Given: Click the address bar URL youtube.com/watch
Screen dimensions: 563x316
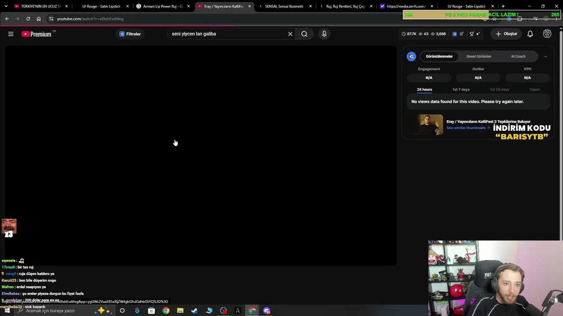Looking at the screenshot, I should [x=90, y=19].
